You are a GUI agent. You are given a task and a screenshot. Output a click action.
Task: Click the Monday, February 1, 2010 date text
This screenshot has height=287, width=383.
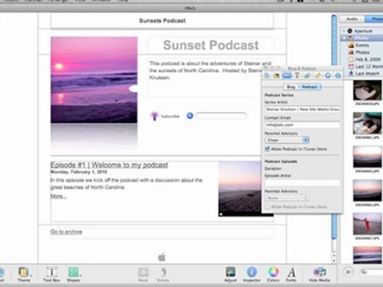click(79, 172)
